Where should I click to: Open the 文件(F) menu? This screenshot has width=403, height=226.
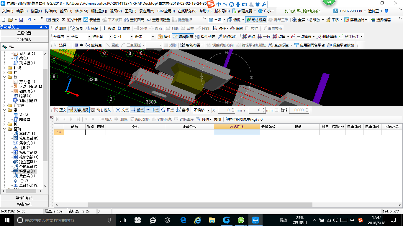pyautogui.click(x=8, y=11)
